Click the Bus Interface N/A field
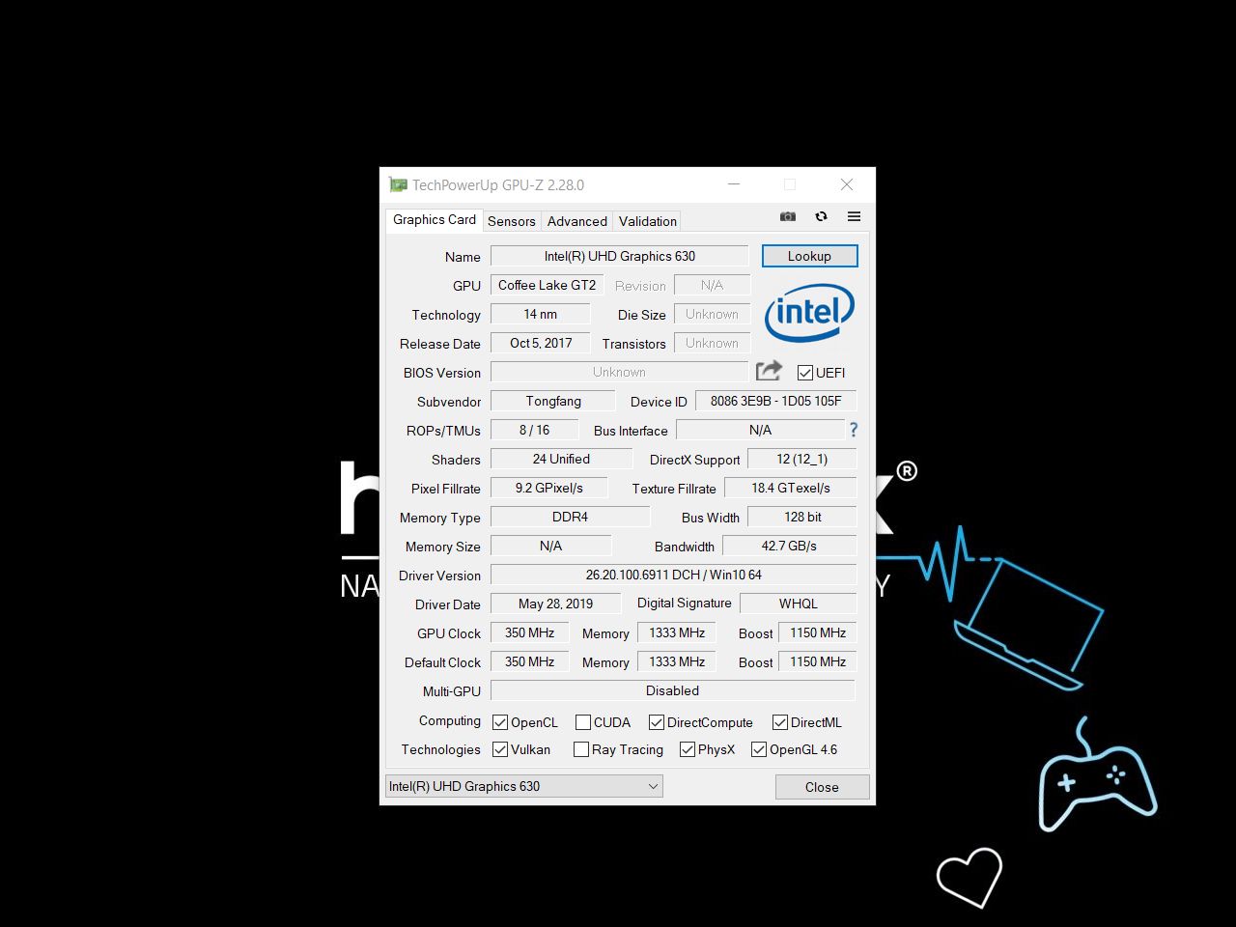 (x=760, y=430)
